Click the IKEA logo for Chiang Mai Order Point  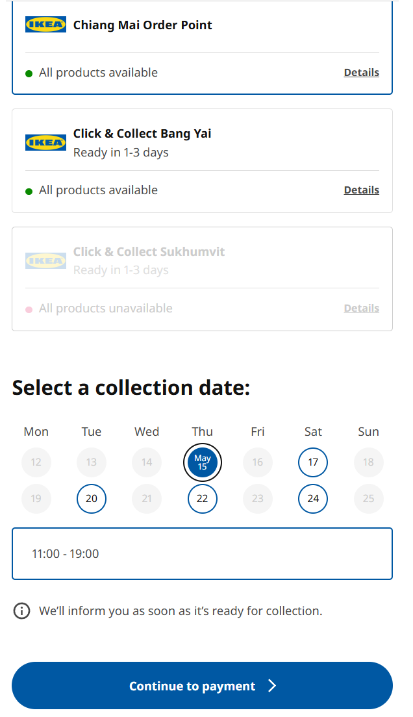pyautogui.click(x=45, y=25)
